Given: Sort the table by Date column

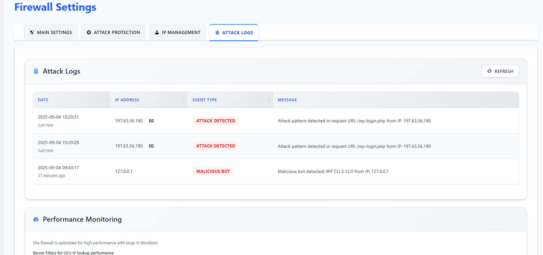Looking at the screenshot, I should 71,100.
